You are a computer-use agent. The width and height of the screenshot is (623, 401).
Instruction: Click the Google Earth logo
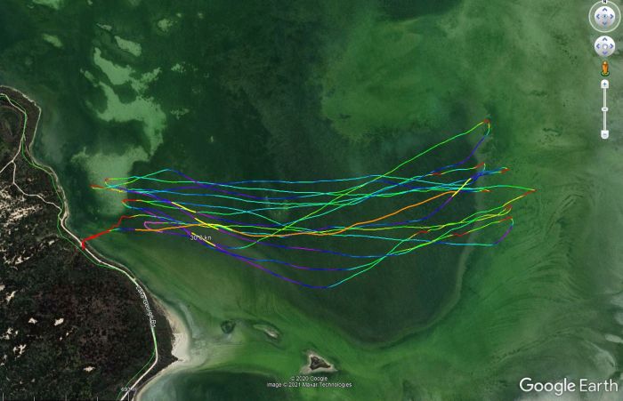[569, 385]
